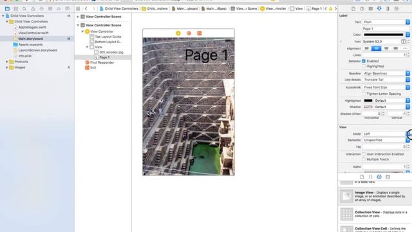This screenshot has width=412, height=232.
Task: Click the Main...(Base) jump bar segment
Action: coord(214,8)
